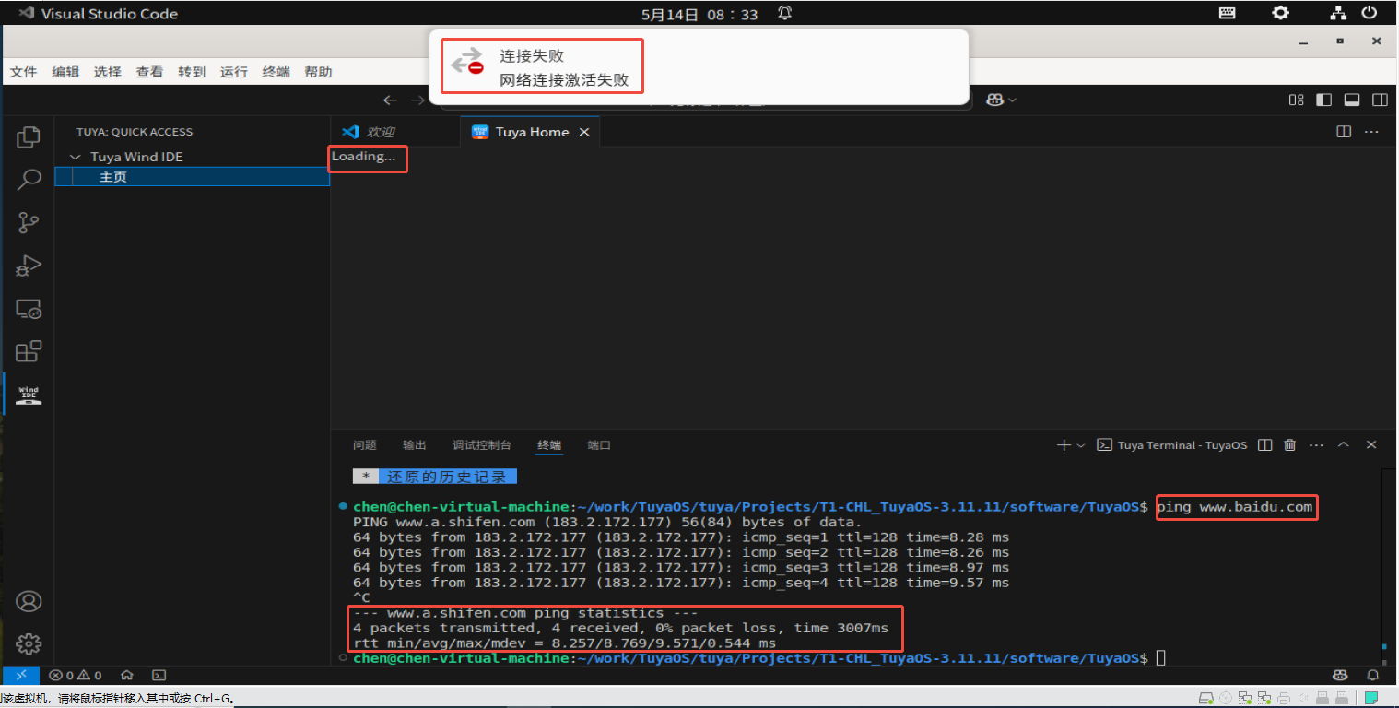Collapse the Tuya Wind IDE tree node
The width and height of the screenshot is (1399, 708).
coord(76,157)
